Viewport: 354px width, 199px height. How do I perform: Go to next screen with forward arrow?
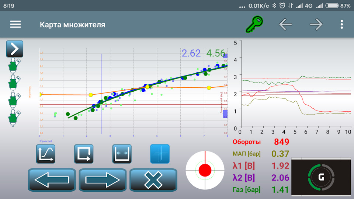(316, 24)
